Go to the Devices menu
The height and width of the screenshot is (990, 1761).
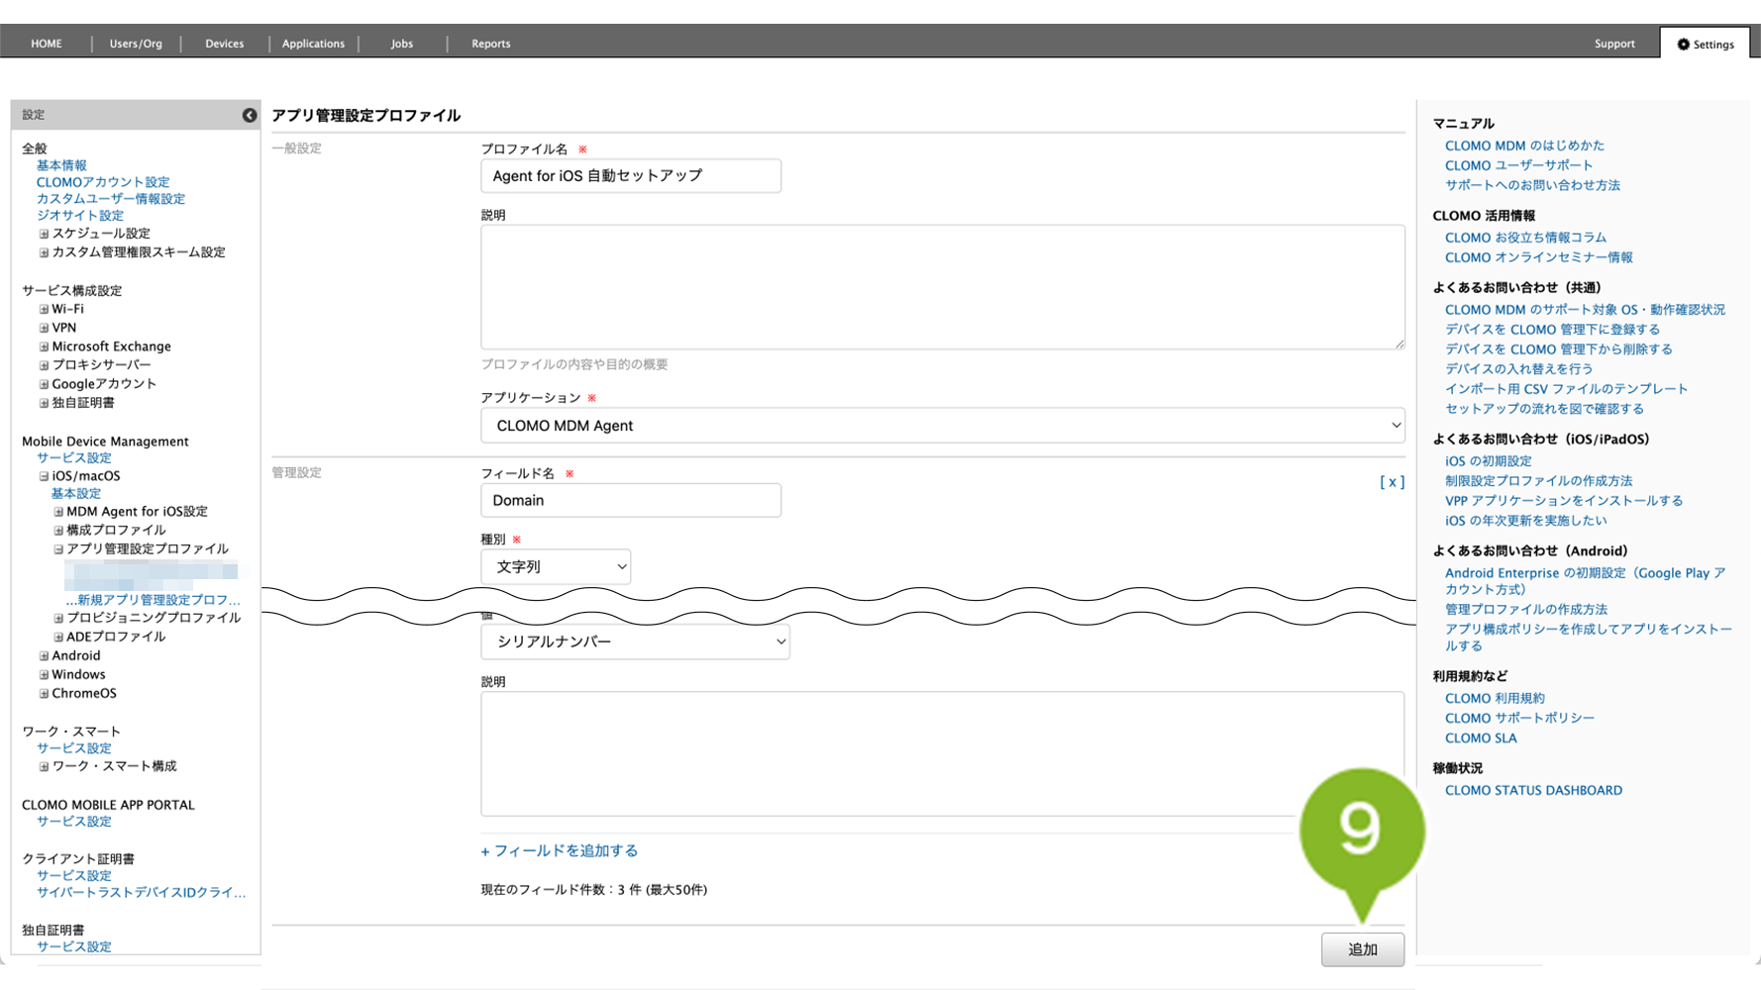(x=224, y=44)
